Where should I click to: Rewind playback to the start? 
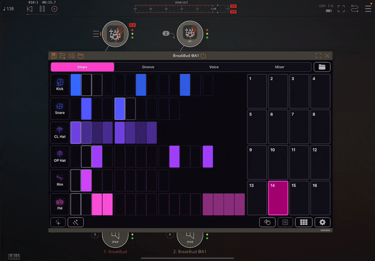(30, 9)
